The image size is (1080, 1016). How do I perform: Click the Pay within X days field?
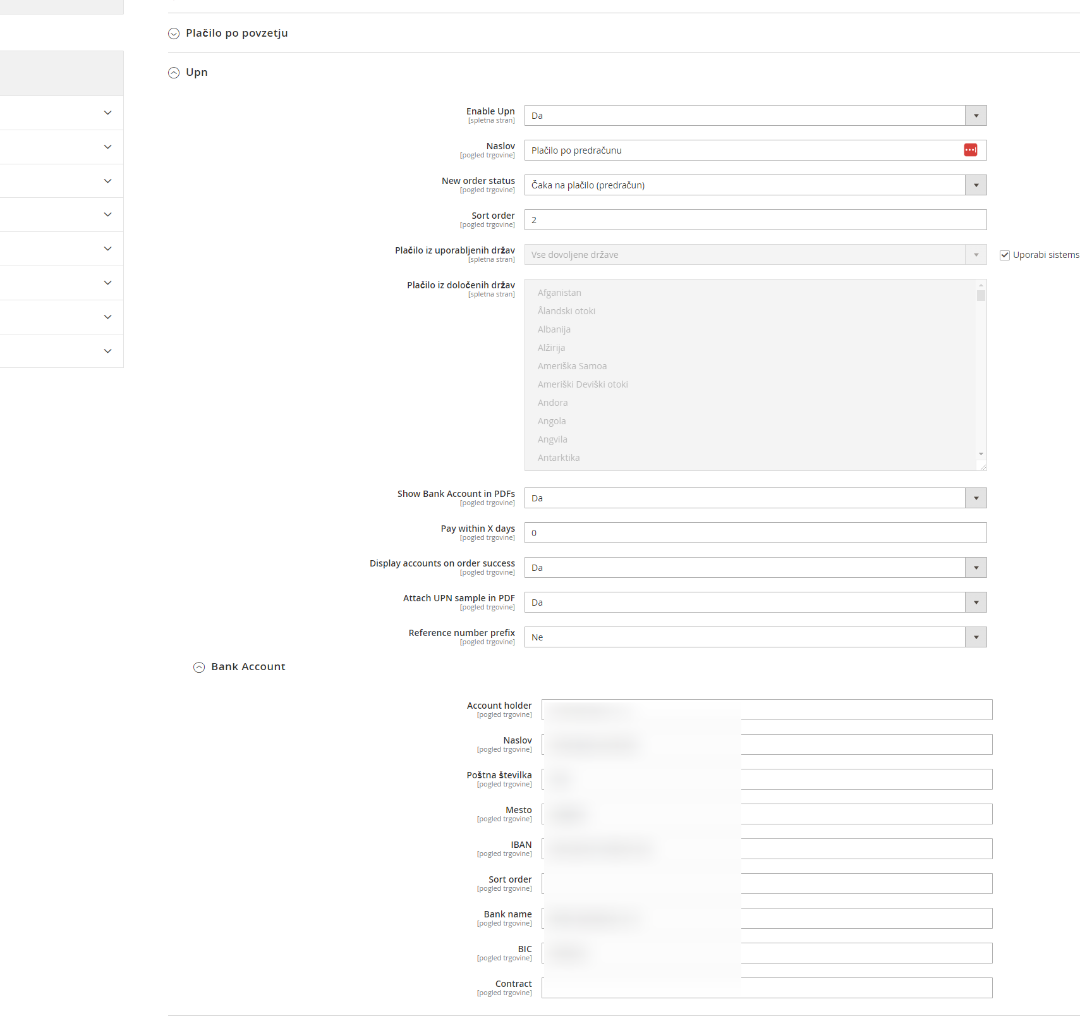[755, 533]
